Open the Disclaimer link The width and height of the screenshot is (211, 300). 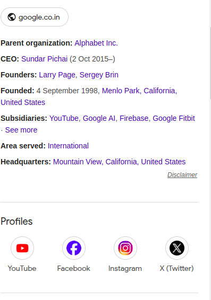pos(182,175)
